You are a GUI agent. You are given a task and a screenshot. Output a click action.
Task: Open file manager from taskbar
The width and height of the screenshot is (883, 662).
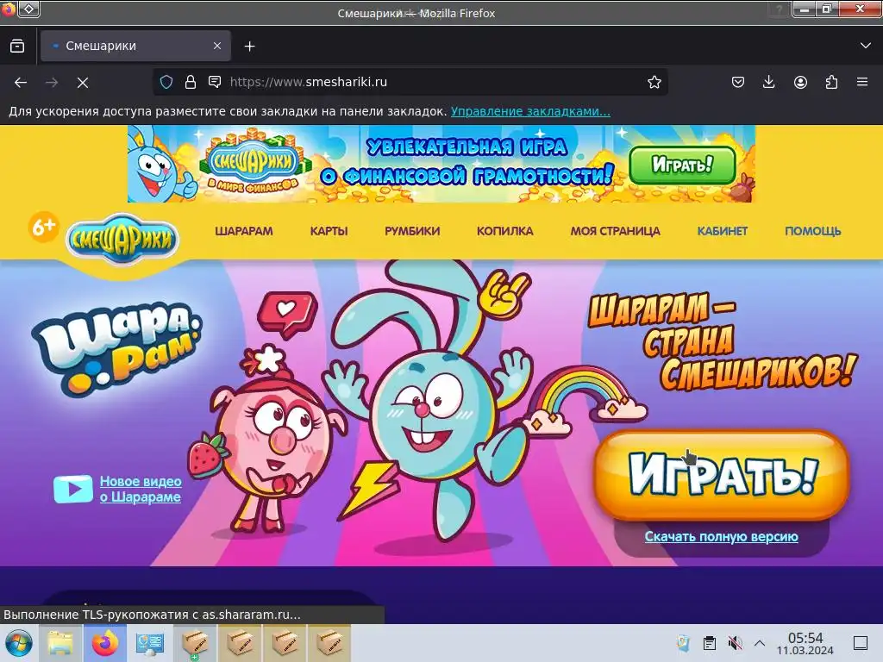point(60,643)
